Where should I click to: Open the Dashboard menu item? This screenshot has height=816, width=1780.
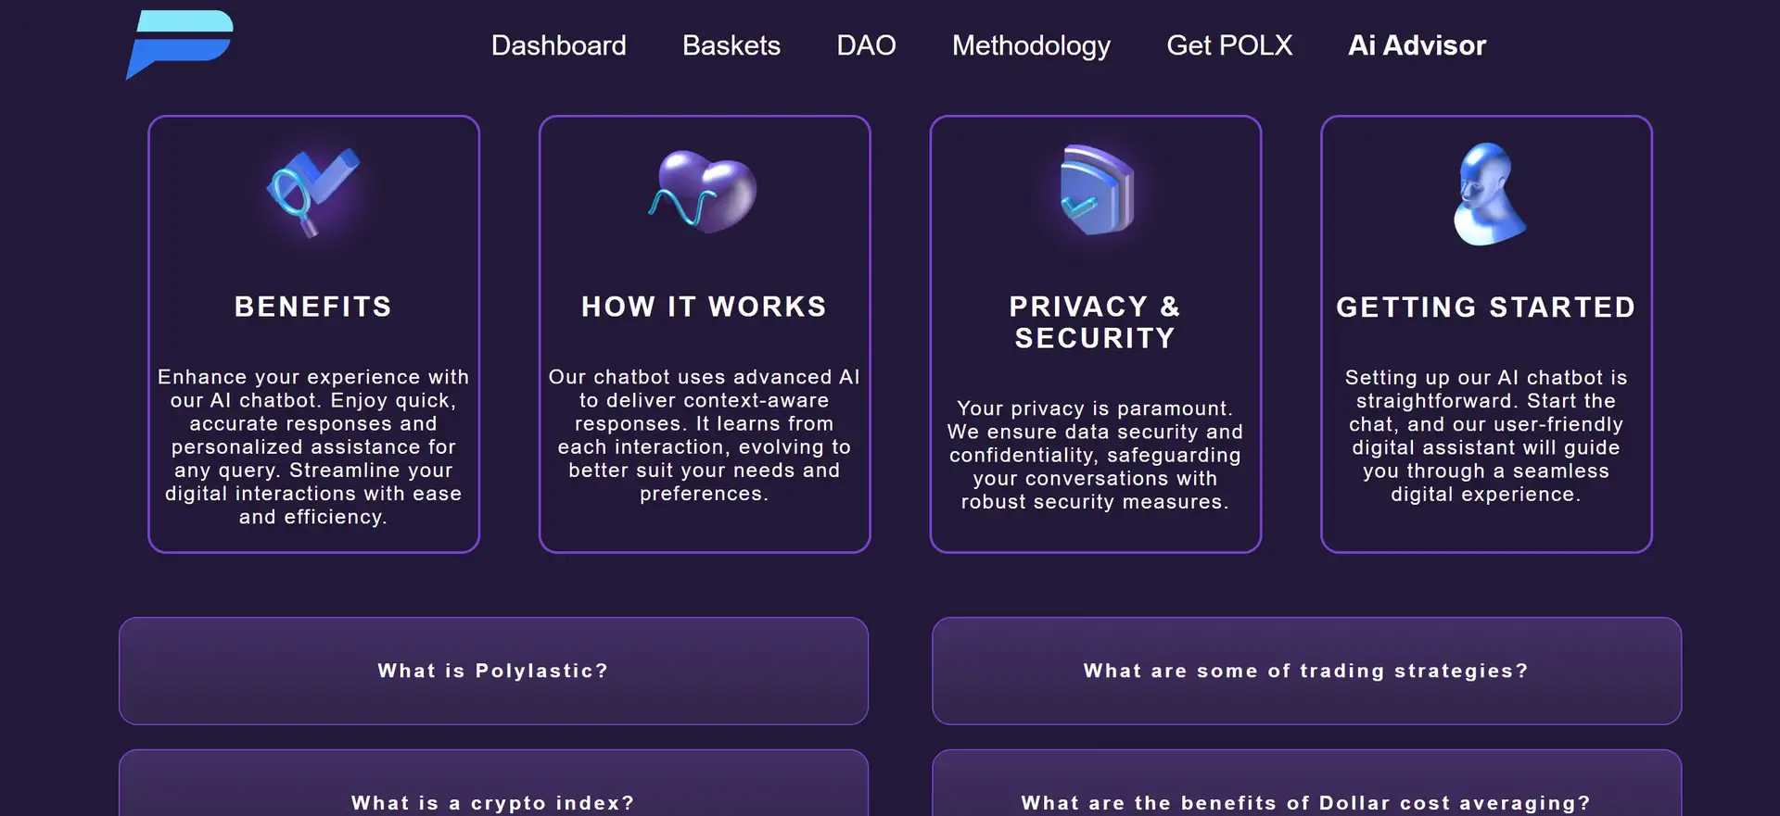coord(558,45)
